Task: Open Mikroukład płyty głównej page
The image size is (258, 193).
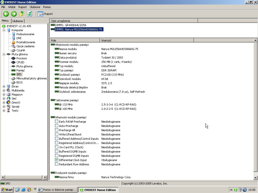Action: [x=31, y=78]
